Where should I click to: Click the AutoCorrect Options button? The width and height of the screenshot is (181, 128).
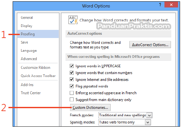click(x=150, y=45)
